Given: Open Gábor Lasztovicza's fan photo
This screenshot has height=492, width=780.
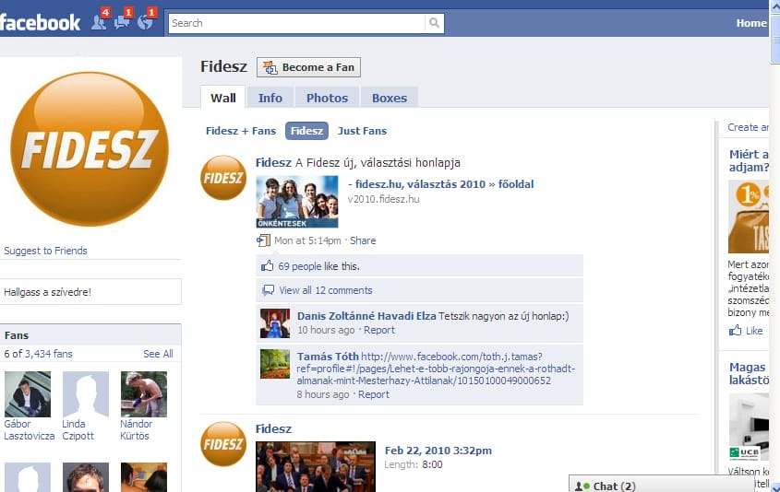Looking at the screenshot, I should (x=28, y=394).
